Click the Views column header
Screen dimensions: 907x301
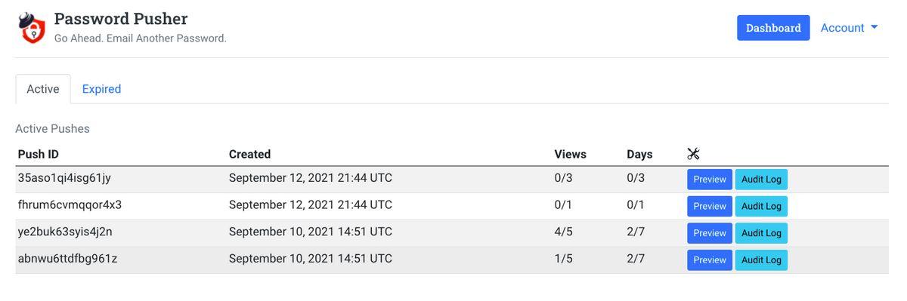(570, 154)
